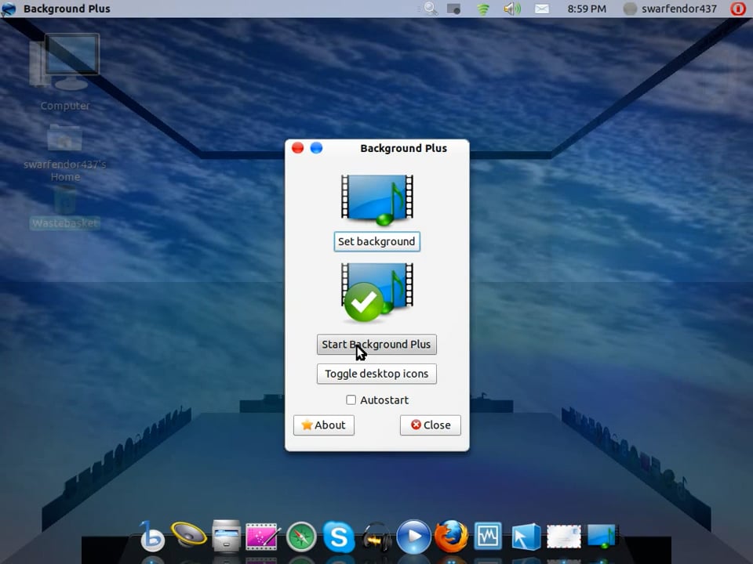Click the clock showing 8:59 PM
The height and width of the screenshot is (564, 753).
click(587, 9)
